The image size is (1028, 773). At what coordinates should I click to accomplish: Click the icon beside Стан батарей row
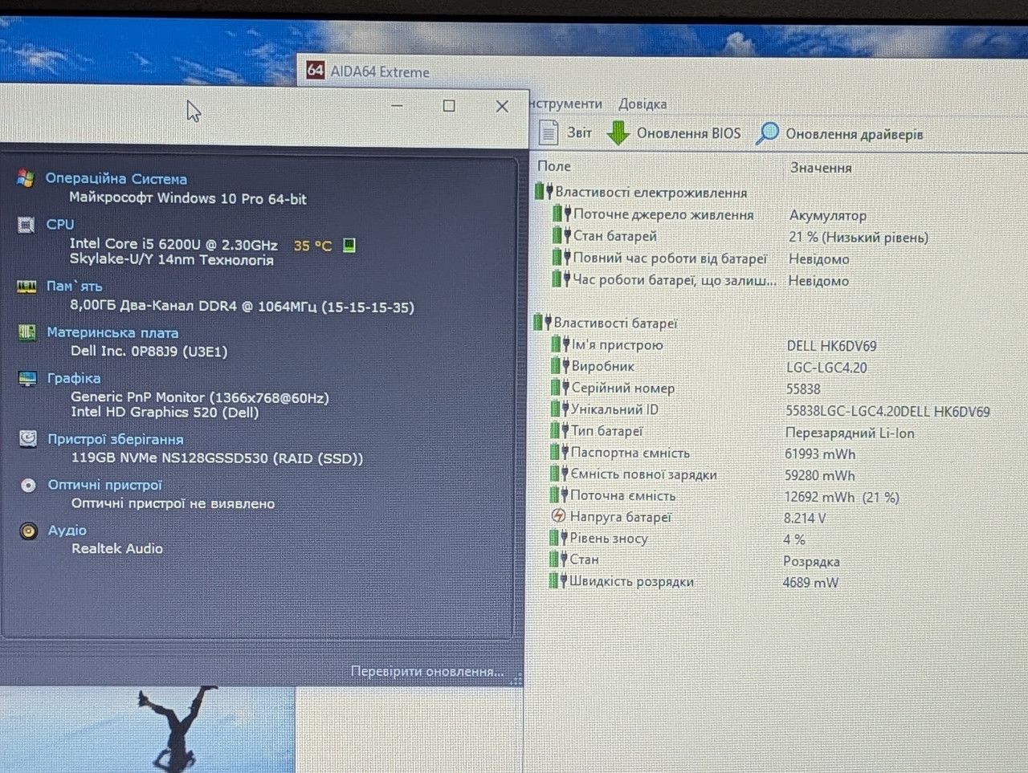coord(561,236)
